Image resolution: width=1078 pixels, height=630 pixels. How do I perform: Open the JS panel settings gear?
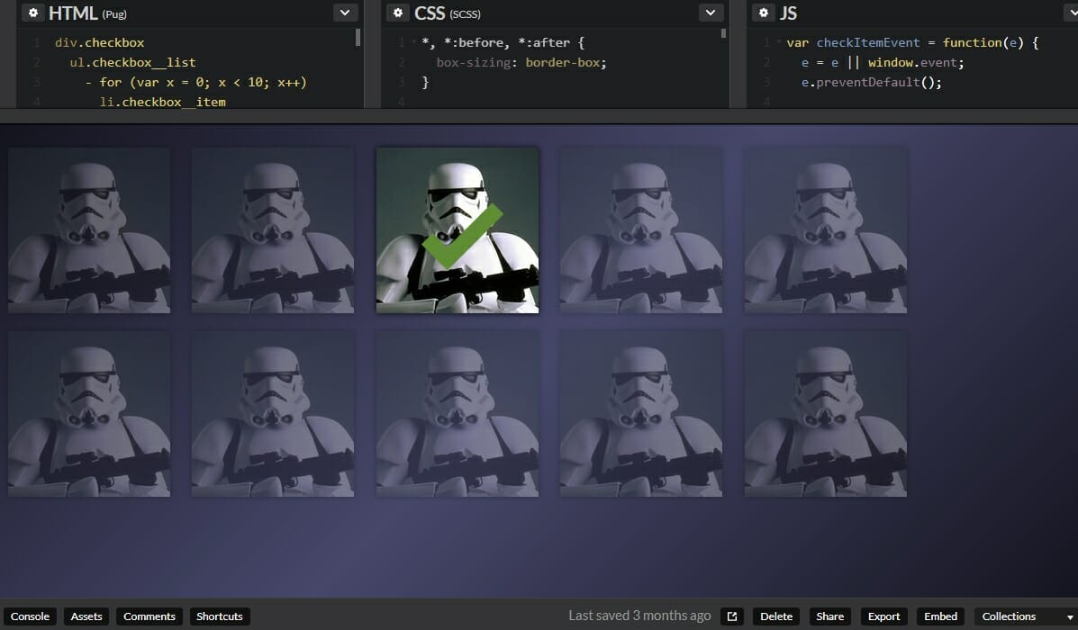coord(765,13)
